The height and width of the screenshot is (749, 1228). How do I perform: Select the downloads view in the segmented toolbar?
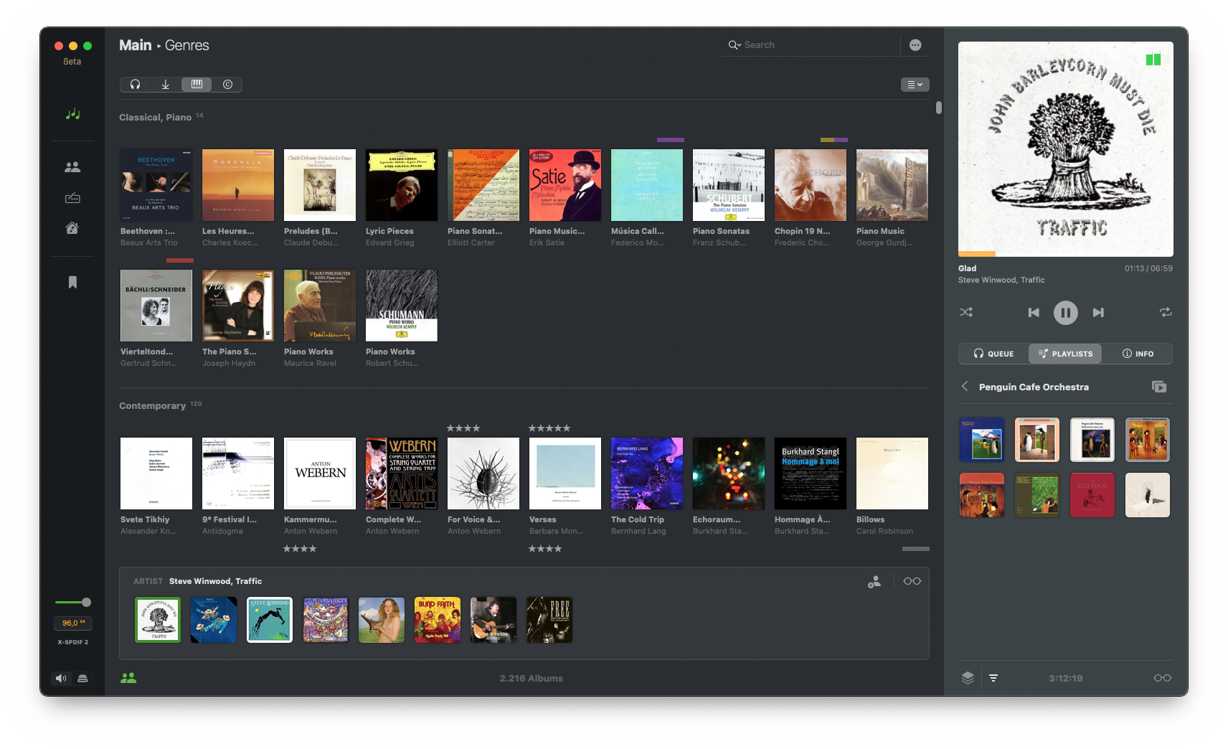[x=166, y=85]
